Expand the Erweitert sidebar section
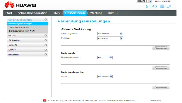 27,54
